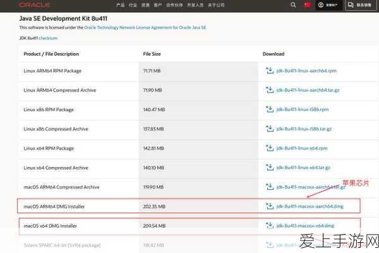
Task: Click the Product / File Description column header
Action: pos(51,54)
